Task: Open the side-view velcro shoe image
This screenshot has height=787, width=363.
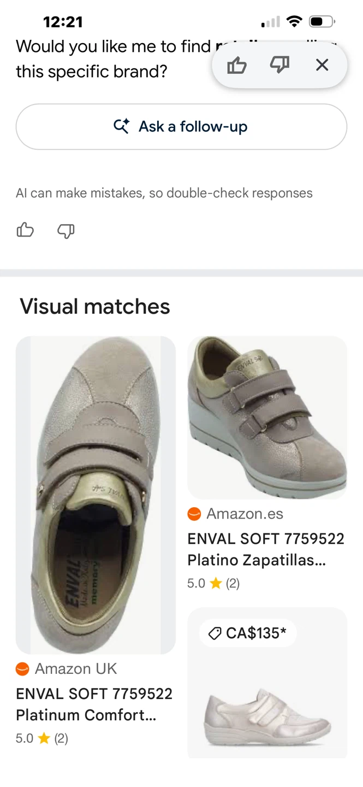Action: (267, 418)
